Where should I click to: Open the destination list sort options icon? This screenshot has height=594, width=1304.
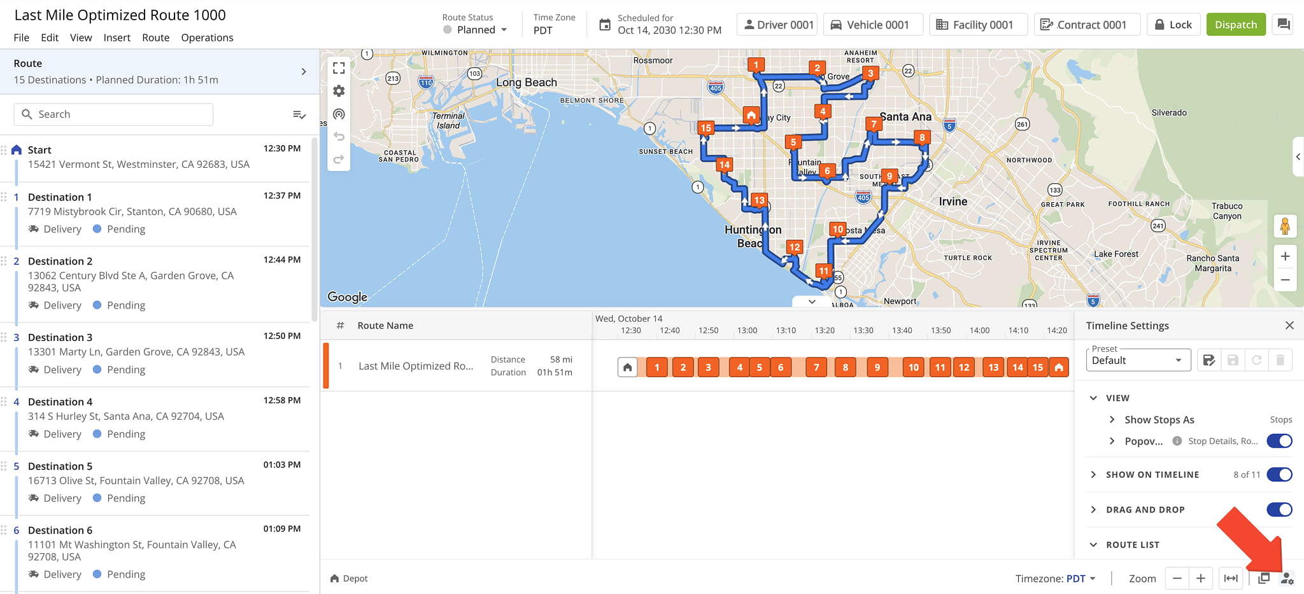299,114
